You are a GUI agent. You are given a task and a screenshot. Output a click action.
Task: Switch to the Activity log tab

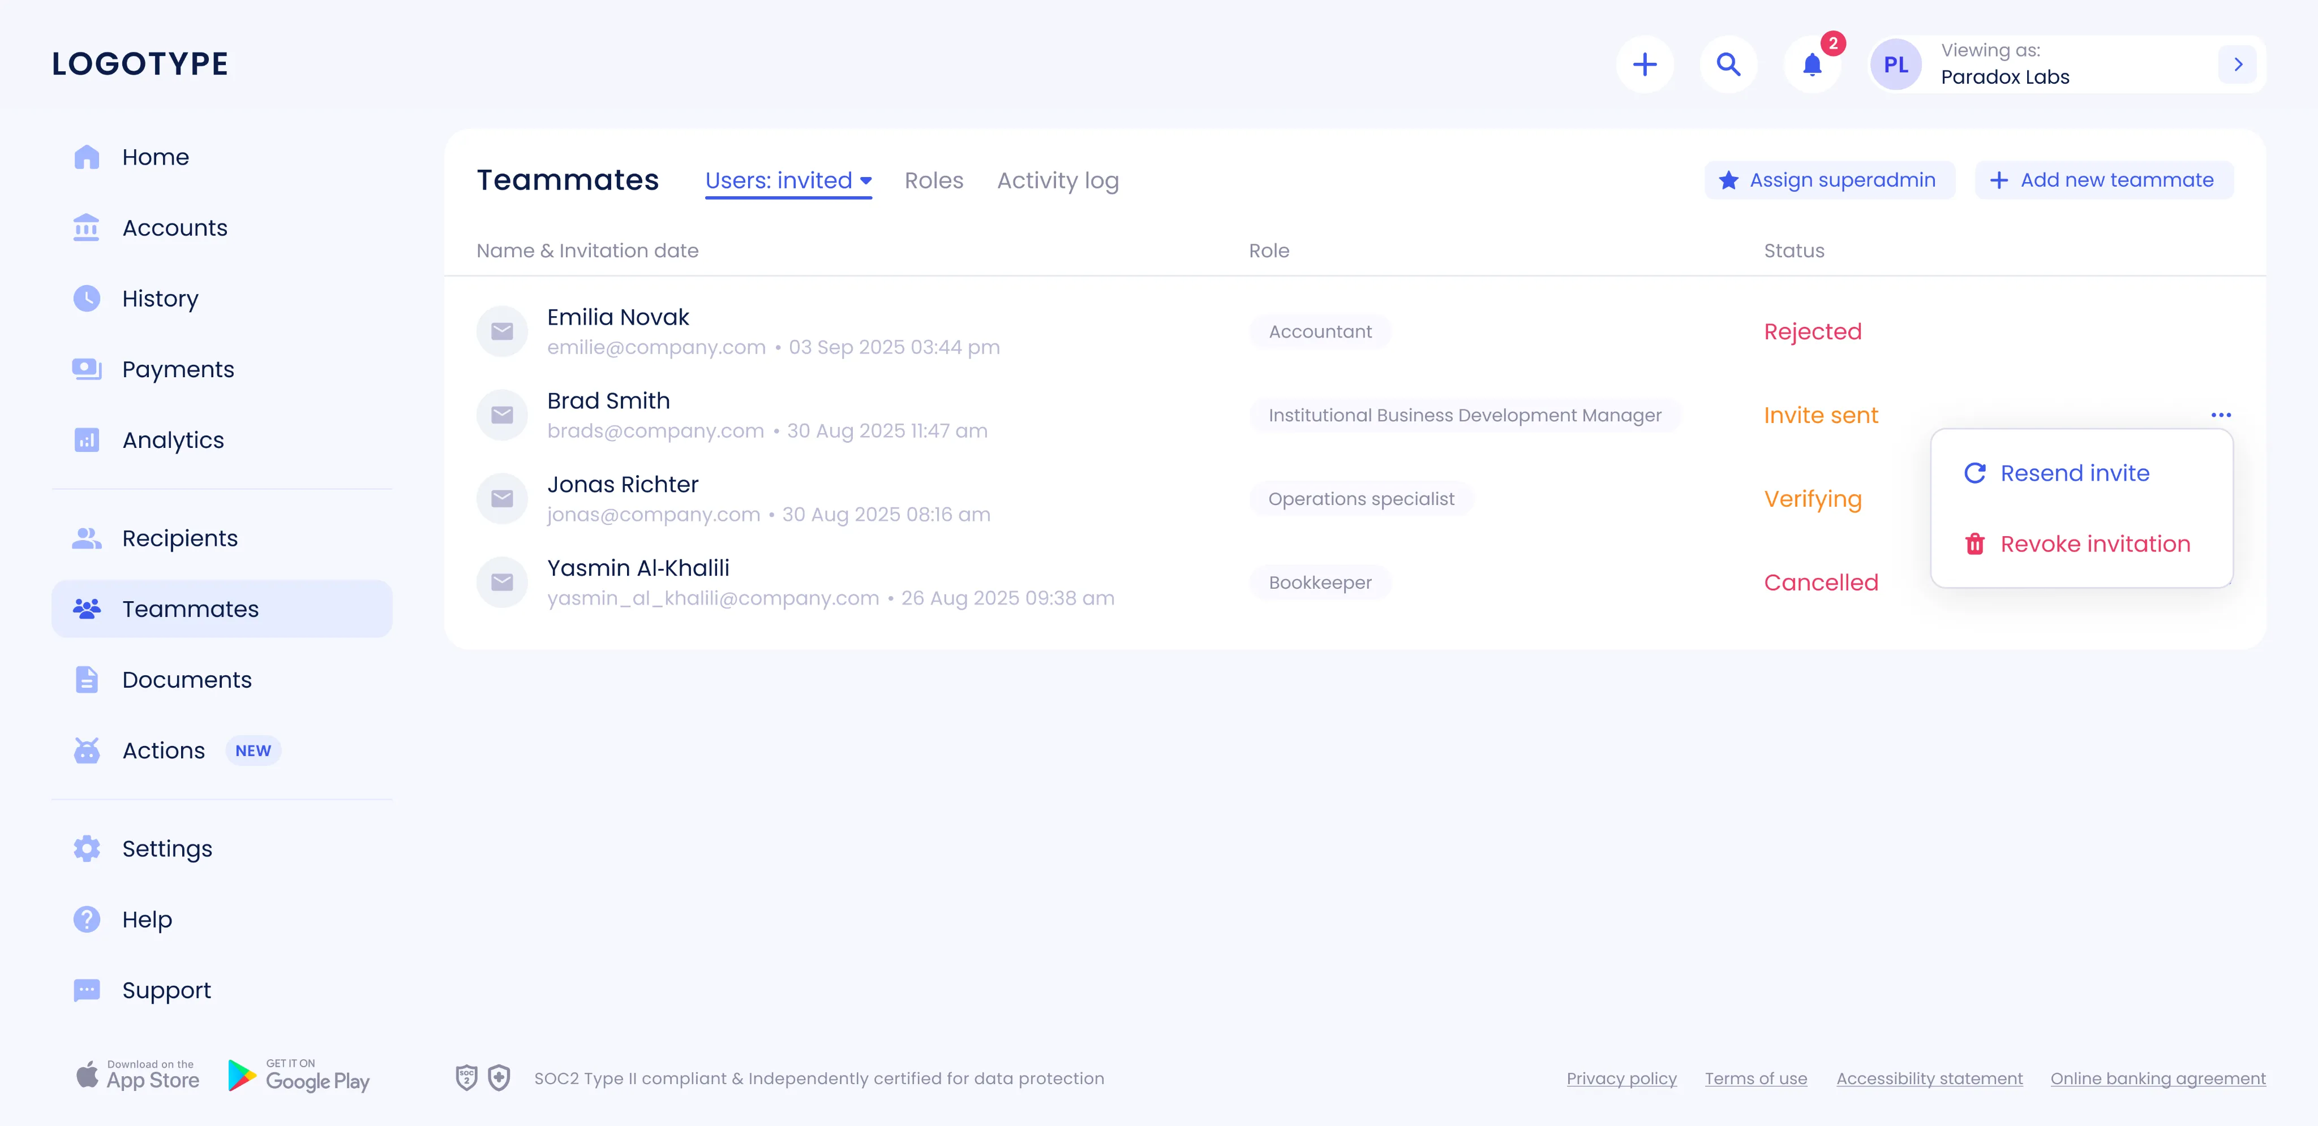1057,181
